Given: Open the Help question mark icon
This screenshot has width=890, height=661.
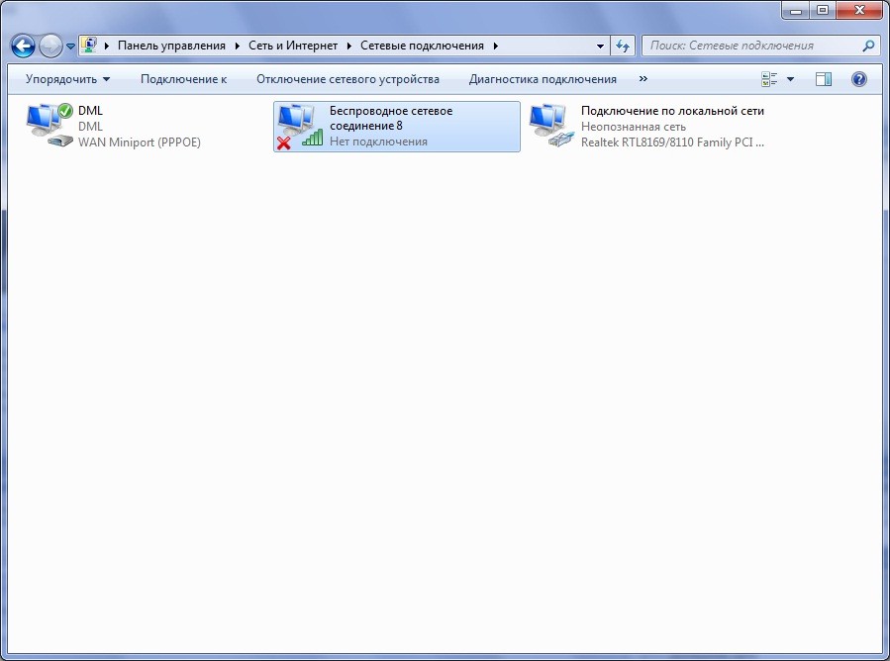Looking at the screenshot, I should (x=859, y=79).
